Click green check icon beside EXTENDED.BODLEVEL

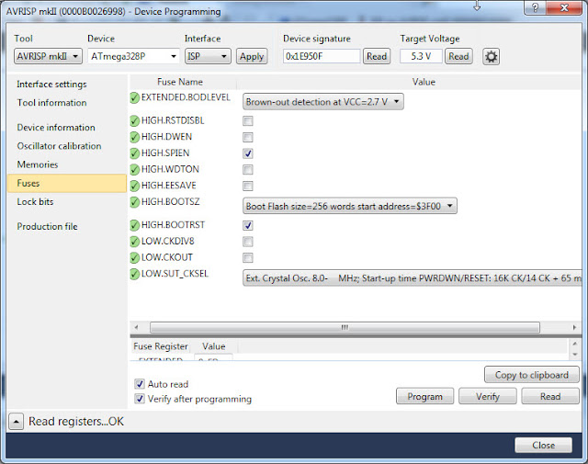[135, 98]
